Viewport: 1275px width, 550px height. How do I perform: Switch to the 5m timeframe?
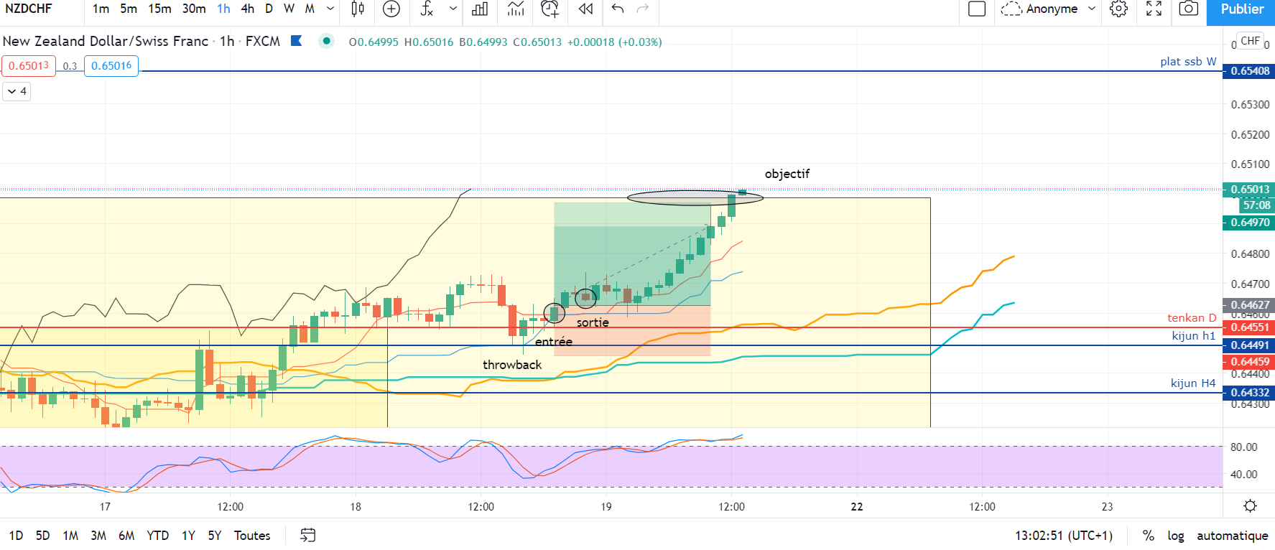pos(129,9)
